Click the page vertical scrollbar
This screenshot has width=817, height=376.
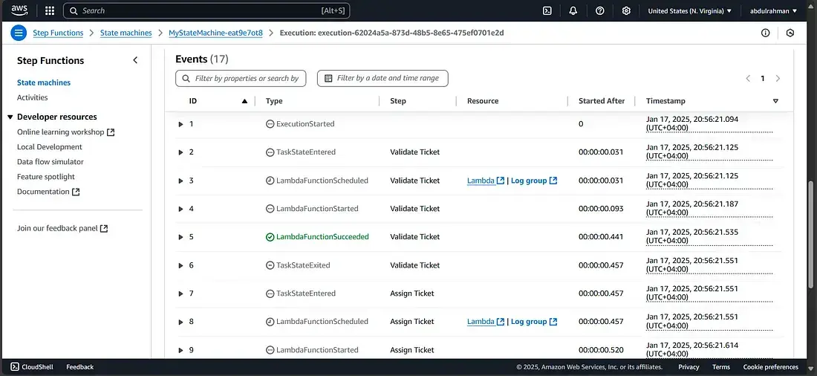(810, 234)
